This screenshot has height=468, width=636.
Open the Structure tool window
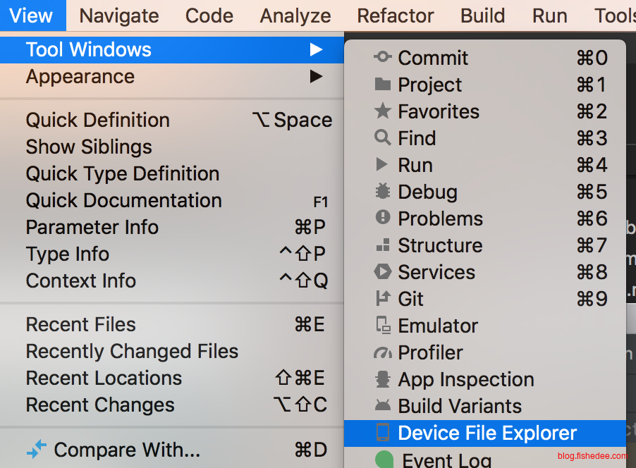click(440, 245)
